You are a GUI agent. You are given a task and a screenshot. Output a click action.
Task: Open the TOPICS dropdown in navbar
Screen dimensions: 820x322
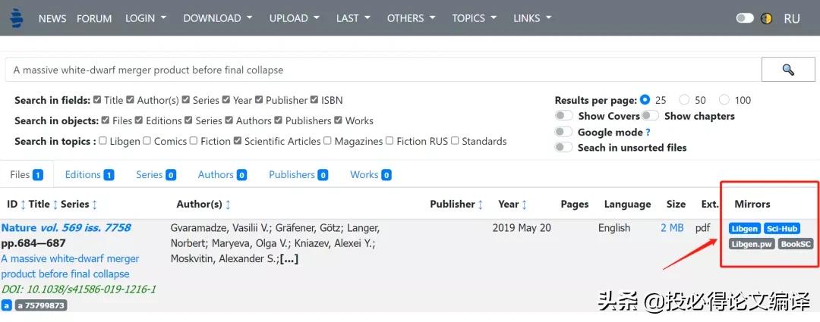(474, 18)
